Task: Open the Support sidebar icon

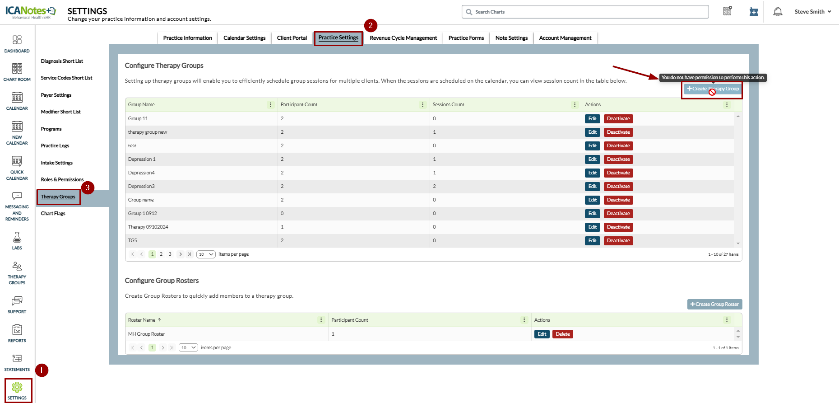Action: (x=17, y=305)
